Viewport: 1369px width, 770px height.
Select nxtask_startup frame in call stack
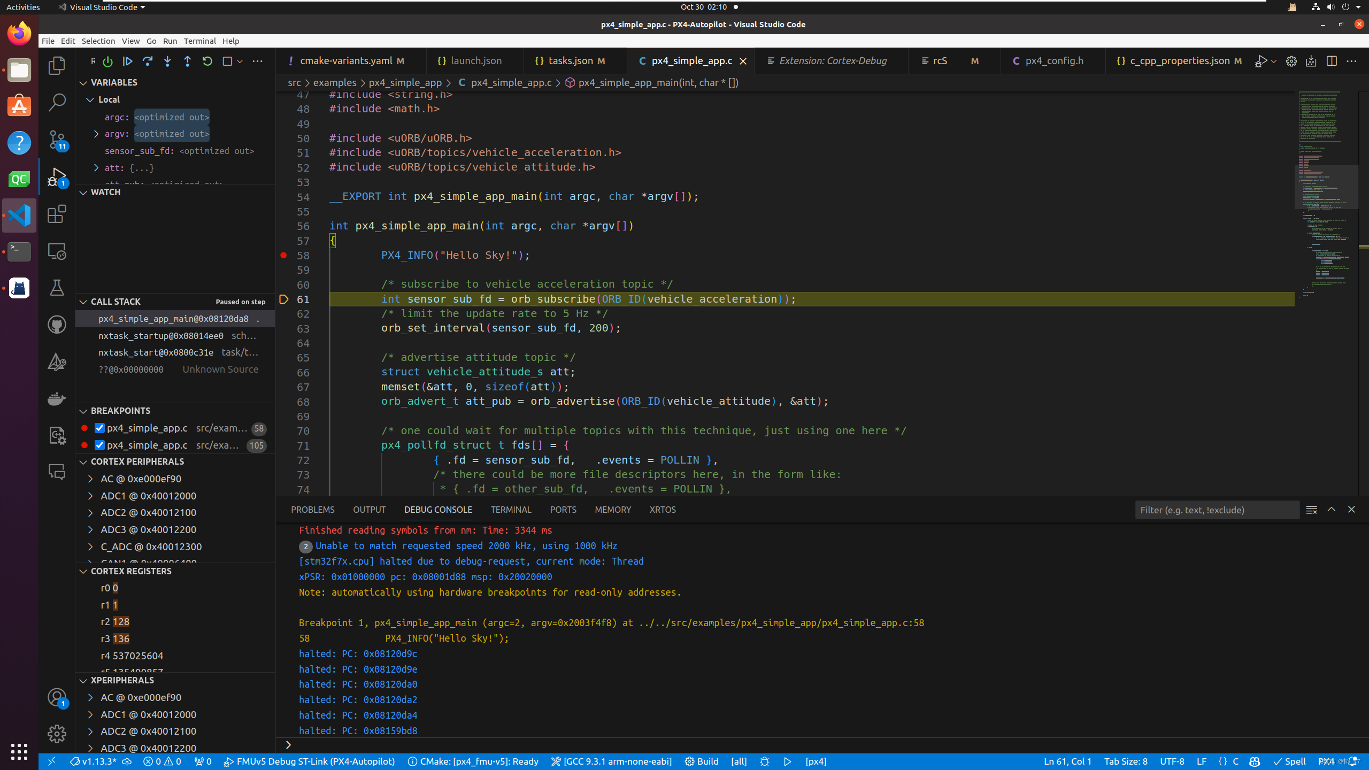(175, 336)
